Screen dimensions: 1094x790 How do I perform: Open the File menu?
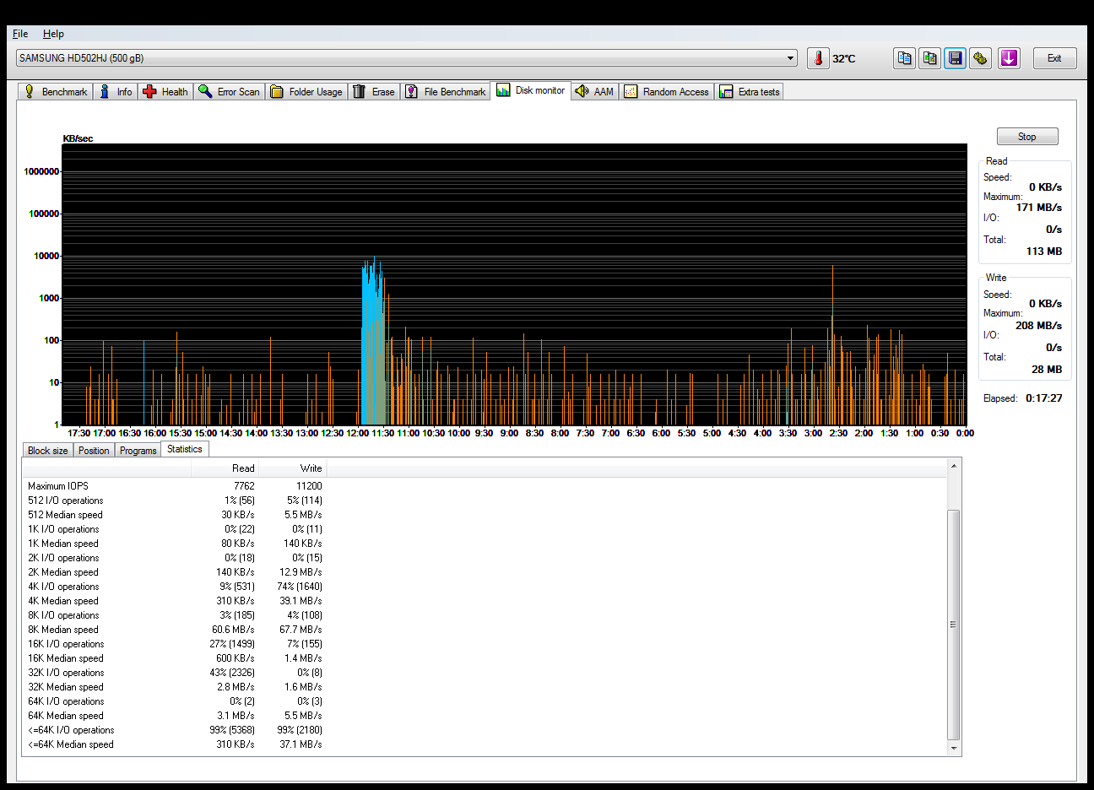tap(20, 34)
